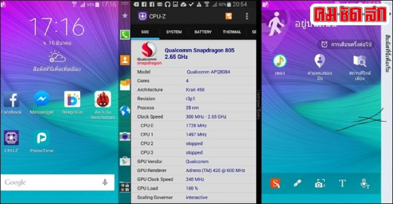Select the CPU 0 value 1728 MHz

tap(196, 126)
